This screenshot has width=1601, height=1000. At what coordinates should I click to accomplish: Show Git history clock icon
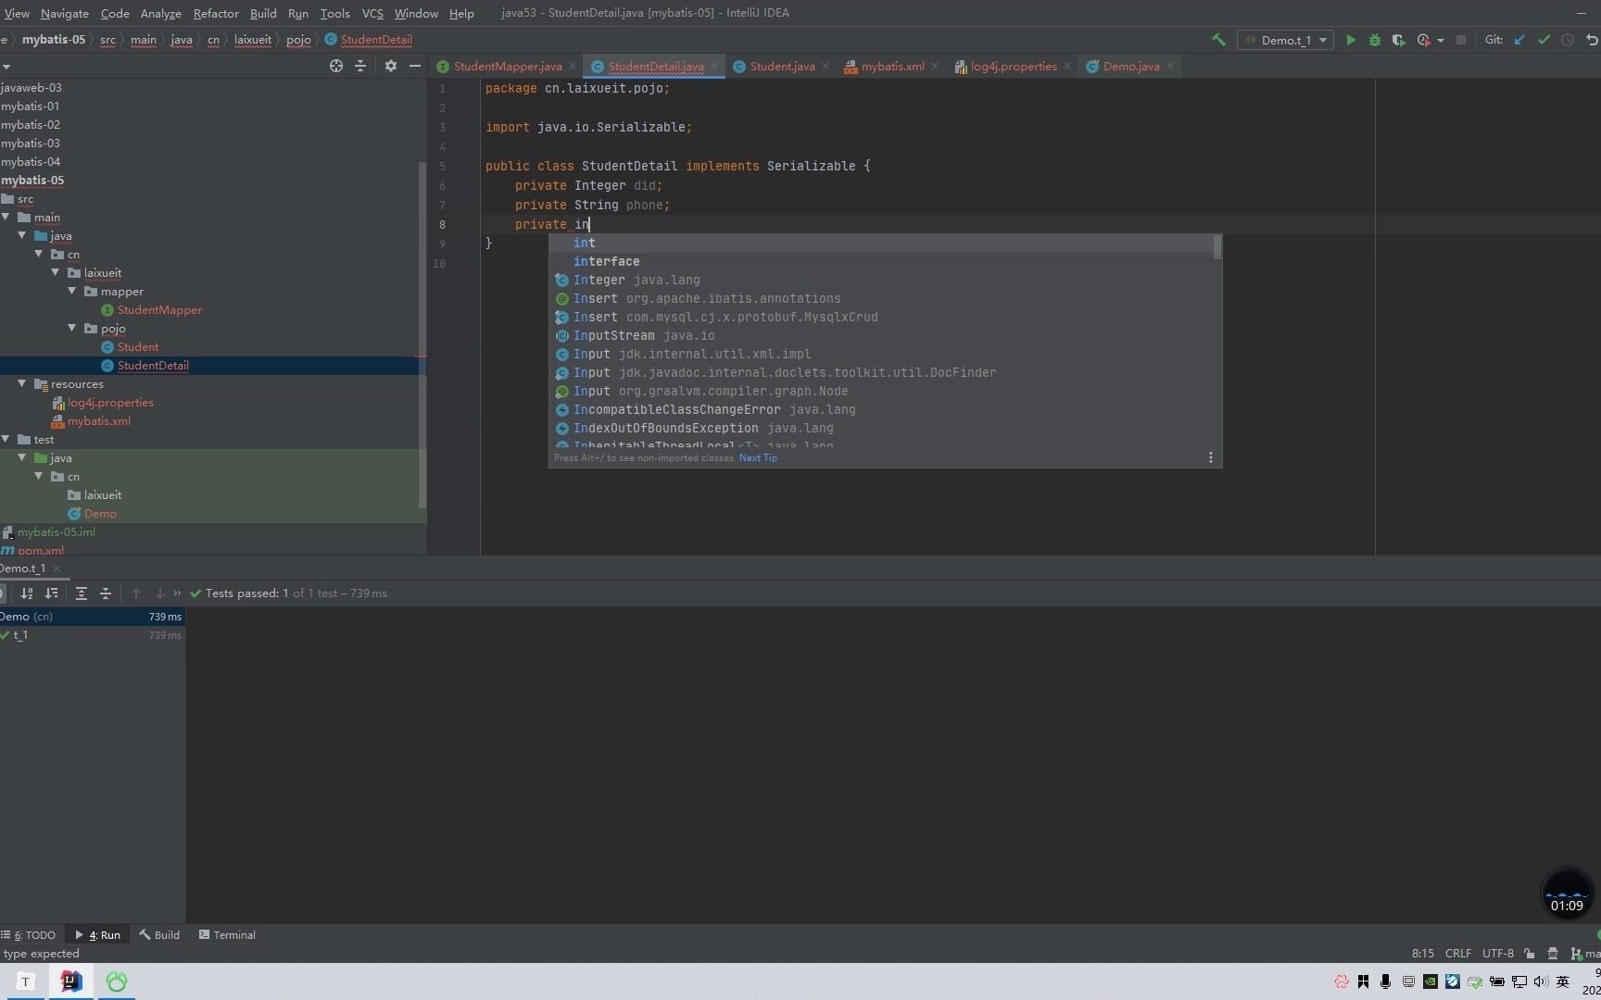click(x=1568, y=40)
